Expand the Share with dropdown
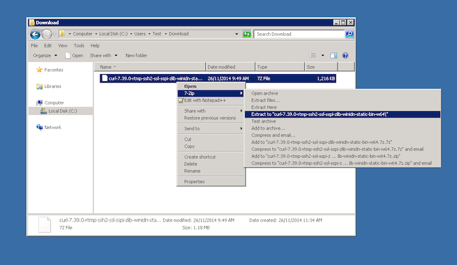Image resolution: width=457 pixels, height=265 pixels. (103, 55)
